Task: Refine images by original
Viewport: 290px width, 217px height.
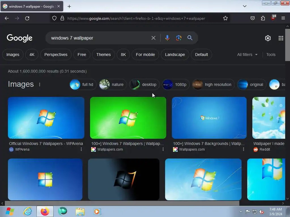Action: click(251, 84)
